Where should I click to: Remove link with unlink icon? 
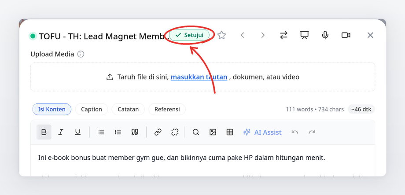click(x=175, y=132)
